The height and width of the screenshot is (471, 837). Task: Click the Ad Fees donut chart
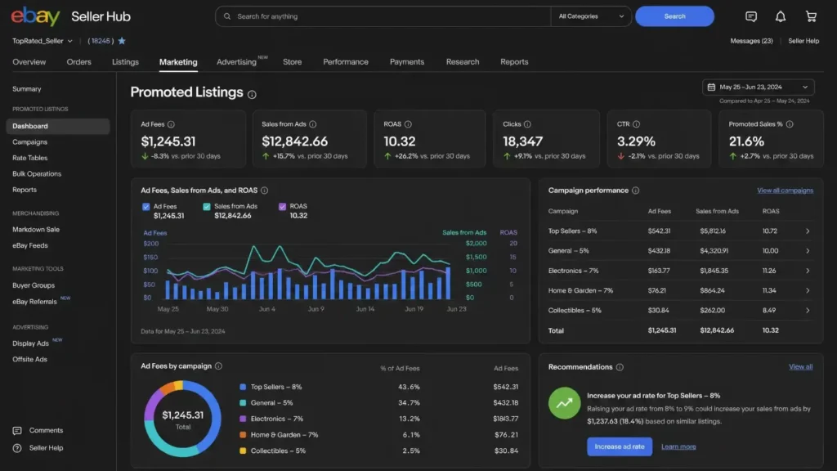tap(182, 419)
